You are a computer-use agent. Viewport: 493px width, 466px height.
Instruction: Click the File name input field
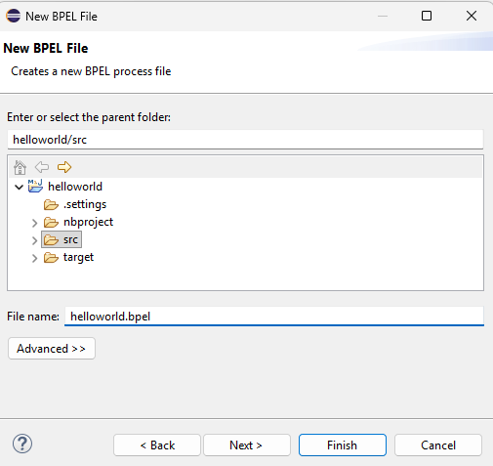274,317
